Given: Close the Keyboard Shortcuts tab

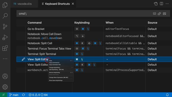Looking at the screenshot, I should [73, 4].
